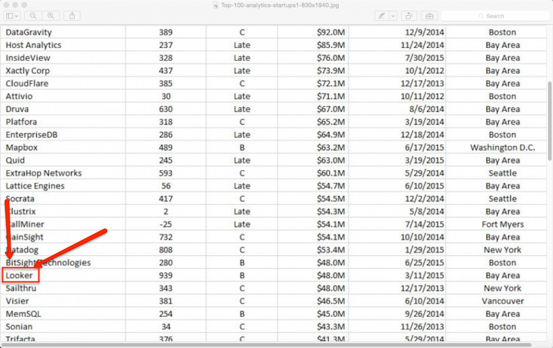
Task: Select the Sonian company name
Action: click(19, 327)
